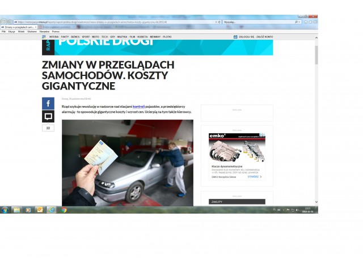Open media player icon on the taskbar
Screen dimensions: 363x272
tap(28, 210)
